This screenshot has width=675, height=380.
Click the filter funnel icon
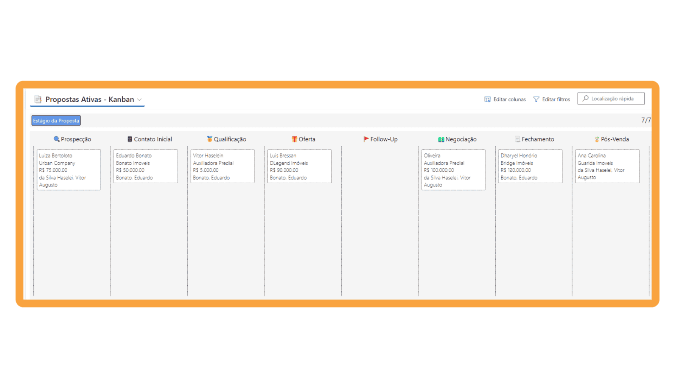[x=536, y=99]
